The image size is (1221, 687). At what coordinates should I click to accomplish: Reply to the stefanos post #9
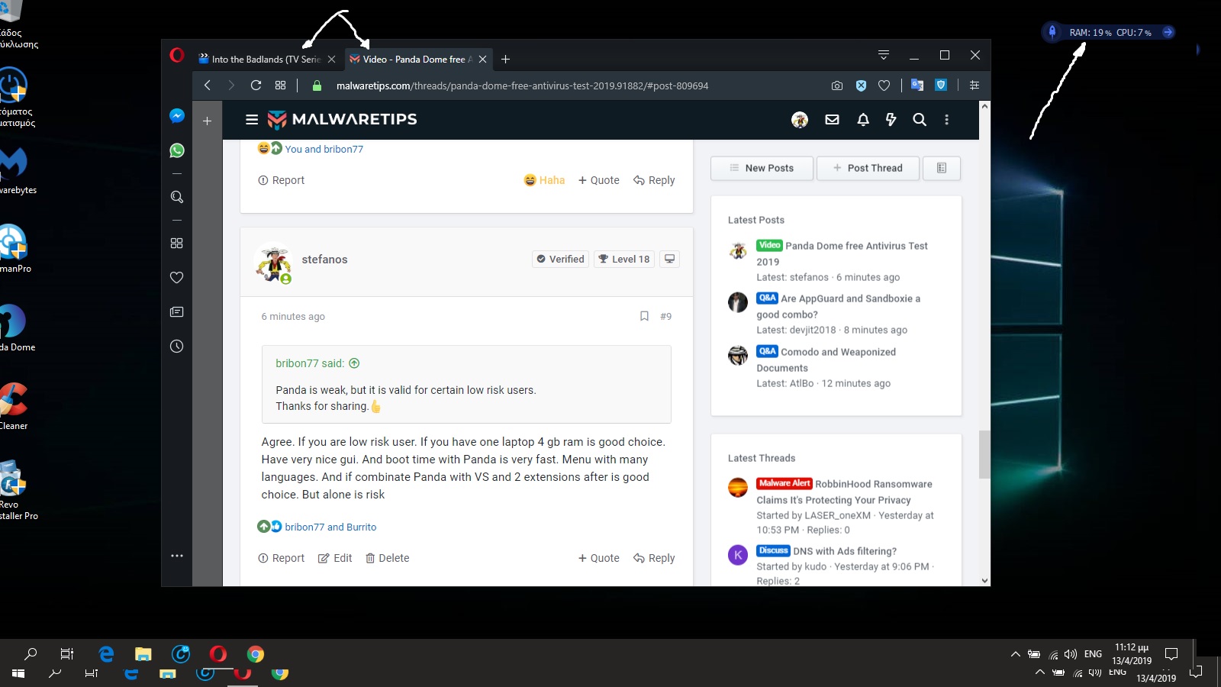(654, 558)
